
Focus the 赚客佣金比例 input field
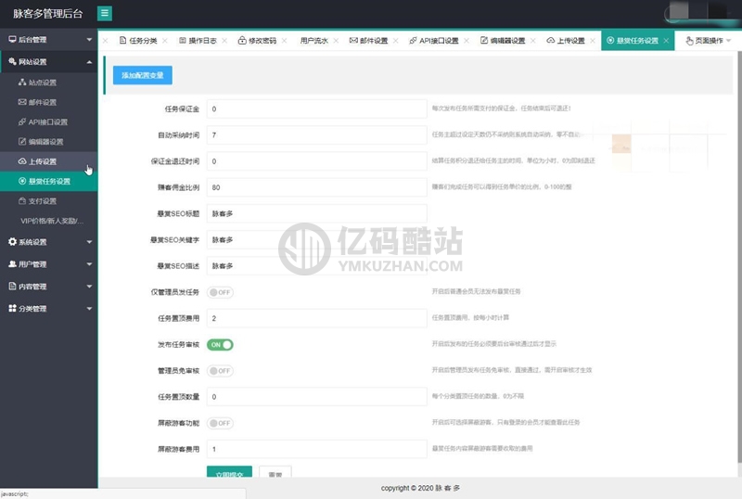(316, 187)
